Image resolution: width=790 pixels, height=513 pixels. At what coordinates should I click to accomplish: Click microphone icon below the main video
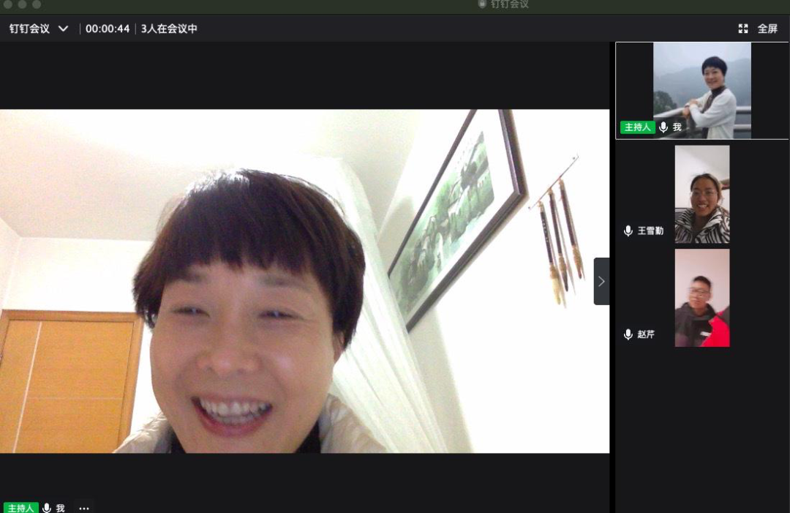click(x=47, y=508)
